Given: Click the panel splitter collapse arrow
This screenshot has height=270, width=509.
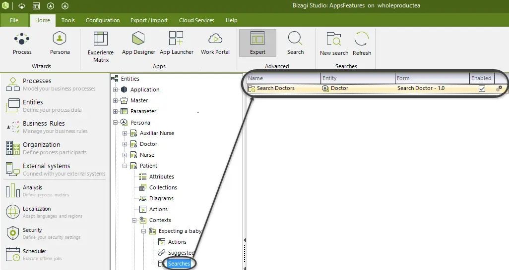Looking at the screenshot, I should point(245,240).
